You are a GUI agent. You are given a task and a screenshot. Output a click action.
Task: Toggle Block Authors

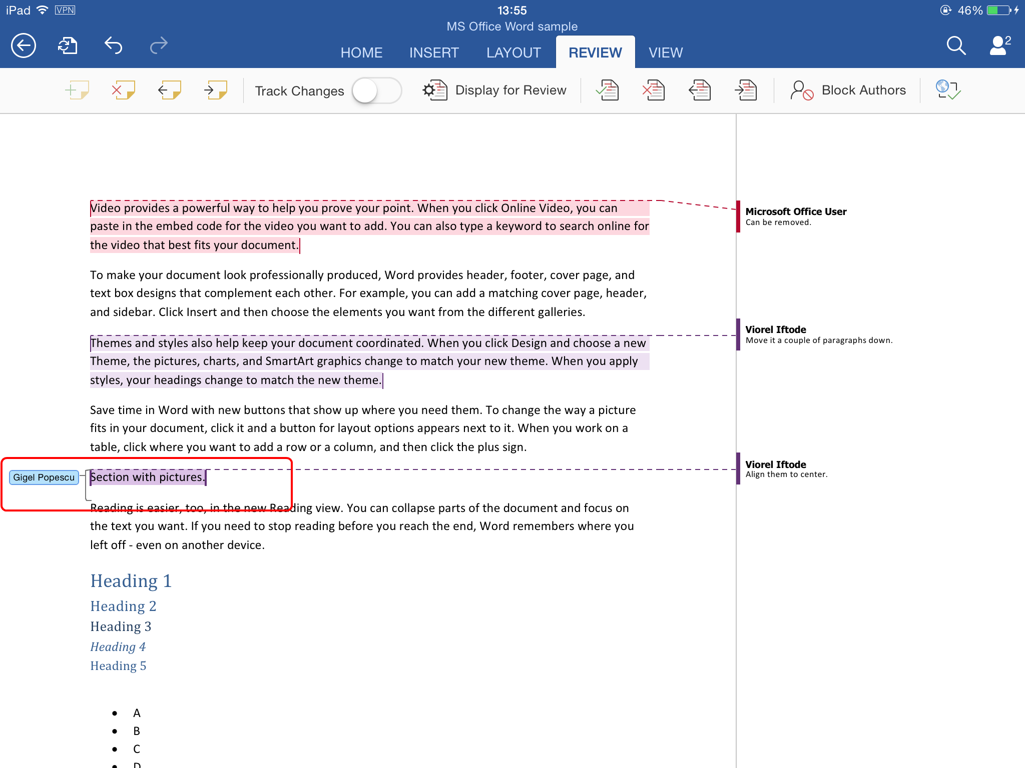(x=848, y=90)
